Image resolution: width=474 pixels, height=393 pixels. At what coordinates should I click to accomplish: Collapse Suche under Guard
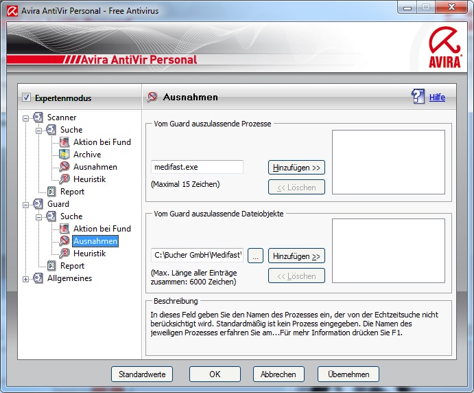point(38,217)
